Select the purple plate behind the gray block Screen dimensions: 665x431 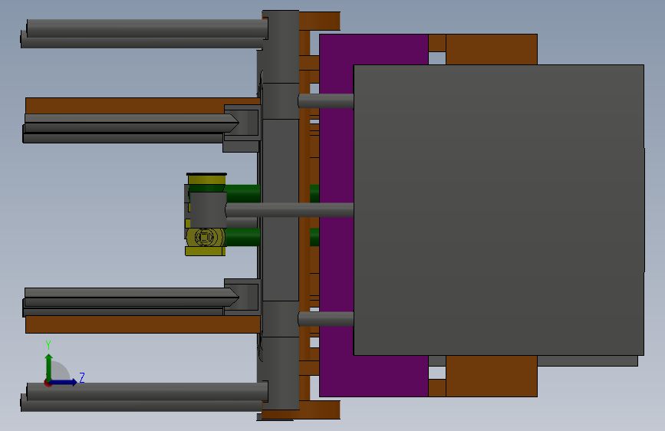pos(336,215)
